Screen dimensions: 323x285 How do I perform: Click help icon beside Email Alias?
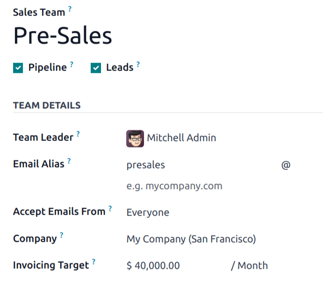[69, 161]
